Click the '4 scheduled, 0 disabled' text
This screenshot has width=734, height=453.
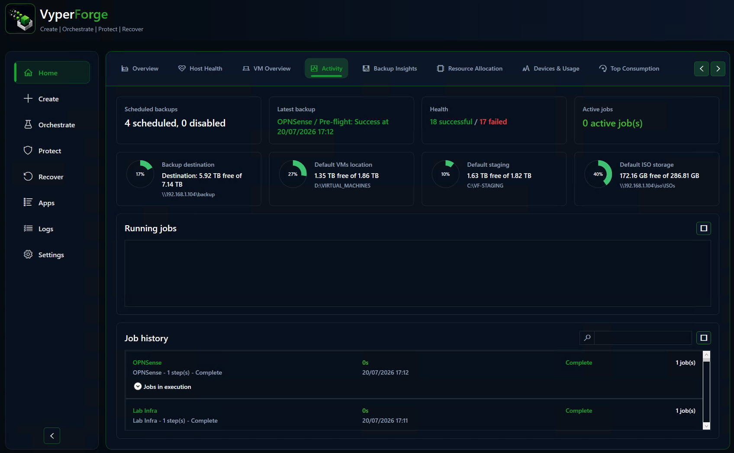pos(175,123)
